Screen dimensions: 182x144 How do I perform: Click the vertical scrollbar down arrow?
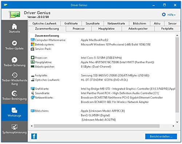(177, 122)
